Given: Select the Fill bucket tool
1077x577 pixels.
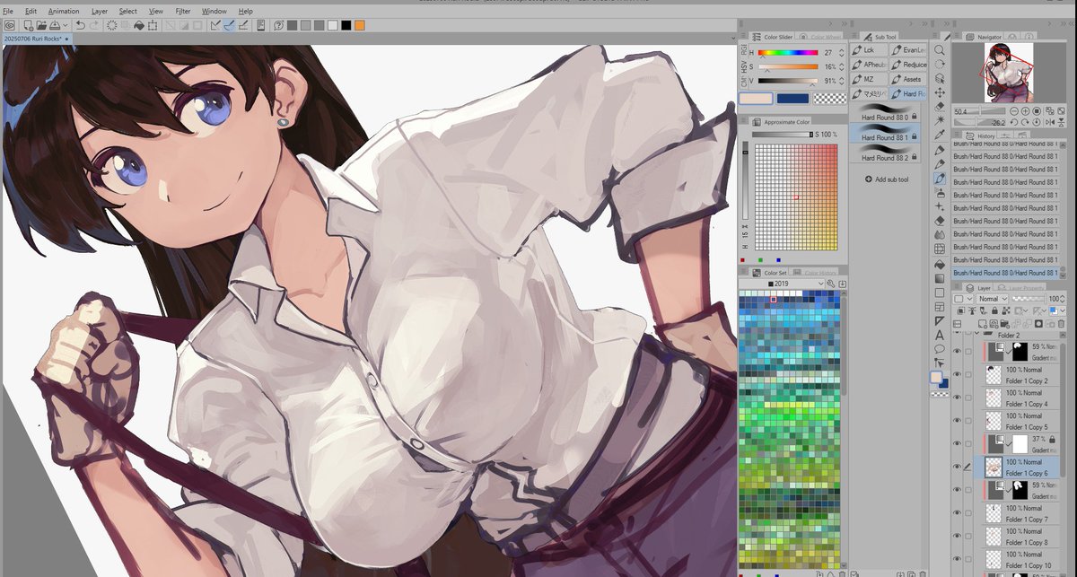Looking at the screenshot, I should (939, 264).
